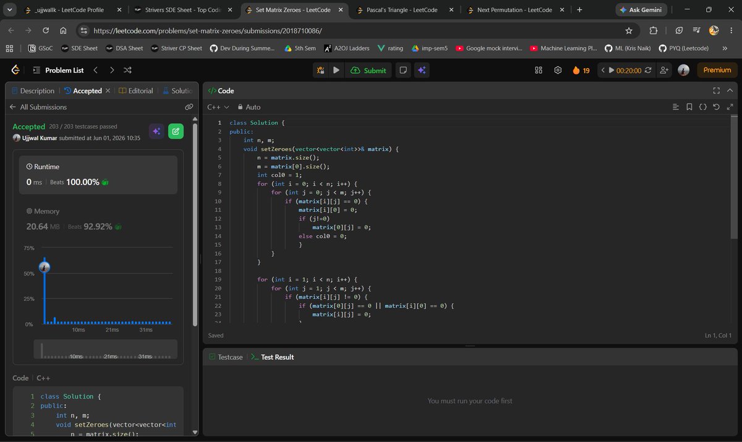
Task: Go to the previous problem arrow
Action: tap(96, 70)
